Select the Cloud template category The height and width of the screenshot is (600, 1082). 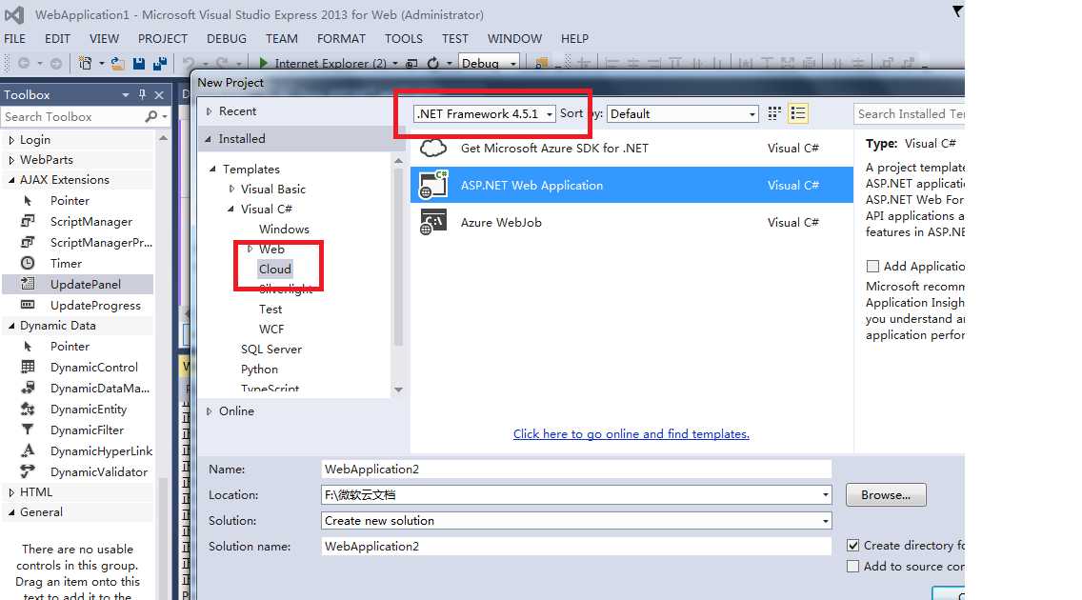[x=274, y=269]
